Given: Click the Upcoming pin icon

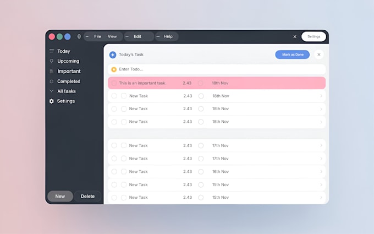Looking at the screenshot, I should pyautogui.click(x=52, y=61).
